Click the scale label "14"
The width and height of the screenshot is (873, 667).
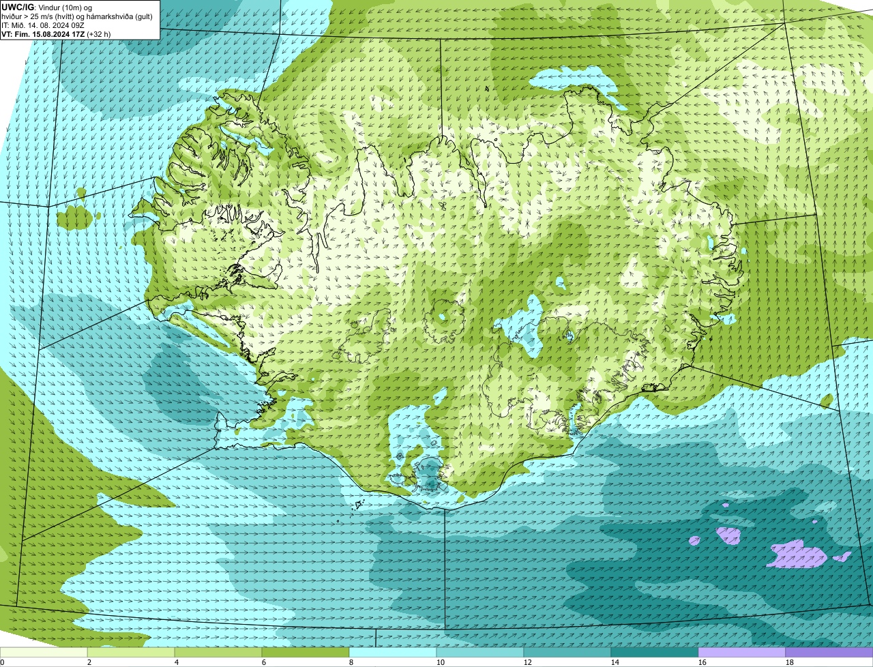[615, 662]
